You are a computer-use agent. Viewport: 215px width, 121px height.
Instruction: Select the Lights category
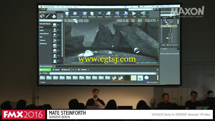tap(42, 30)
